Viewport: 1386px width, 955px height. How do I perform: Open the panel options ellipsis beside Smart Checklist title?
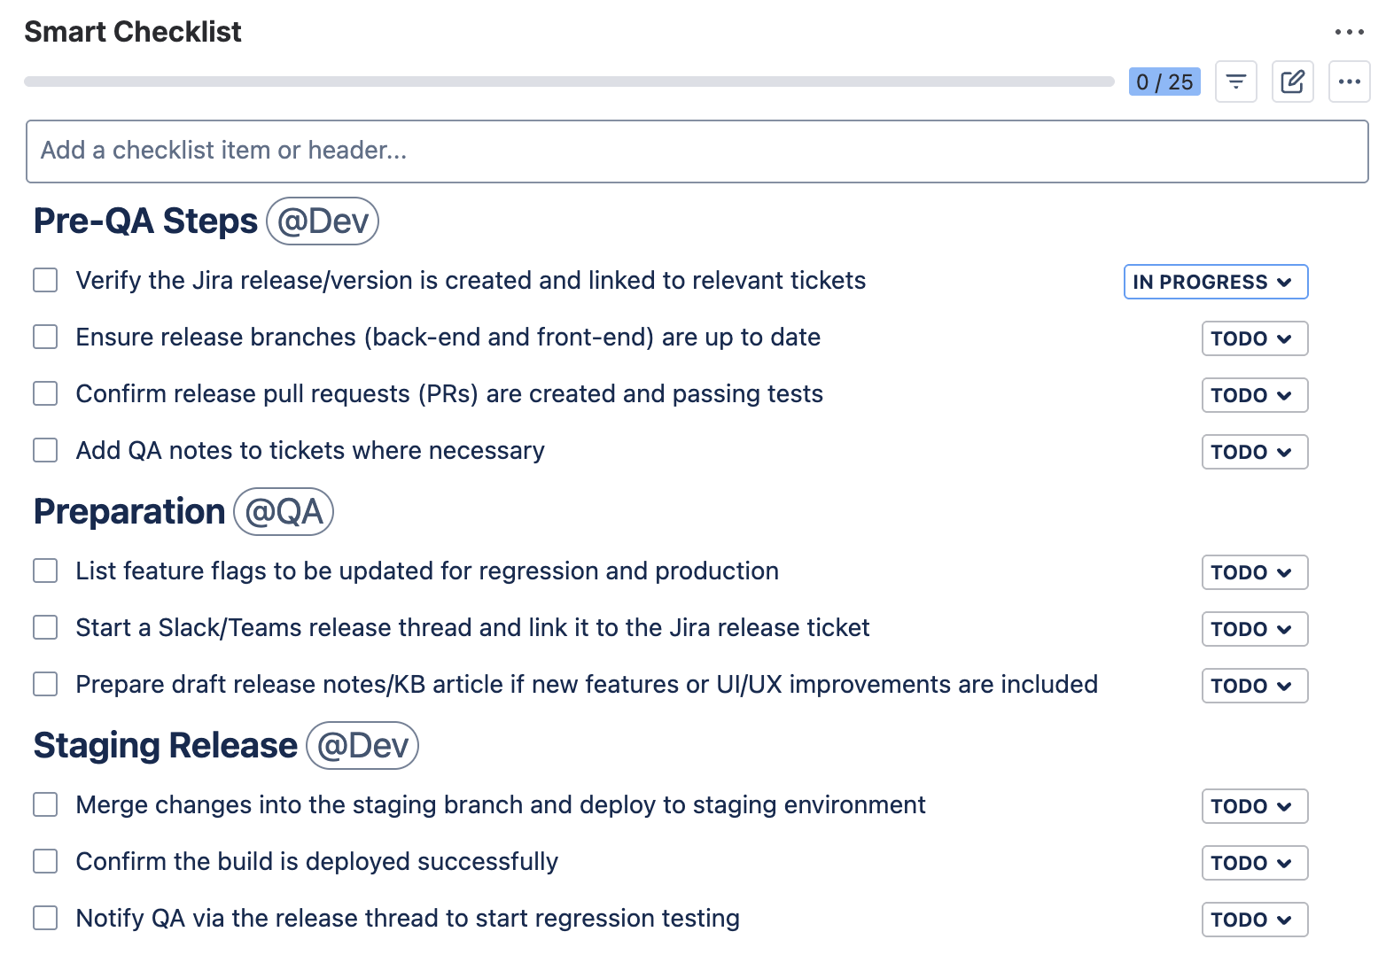[x=1349, y=32]
